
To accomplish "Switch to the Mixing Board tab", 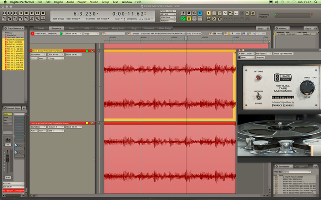I will point(118,28).
